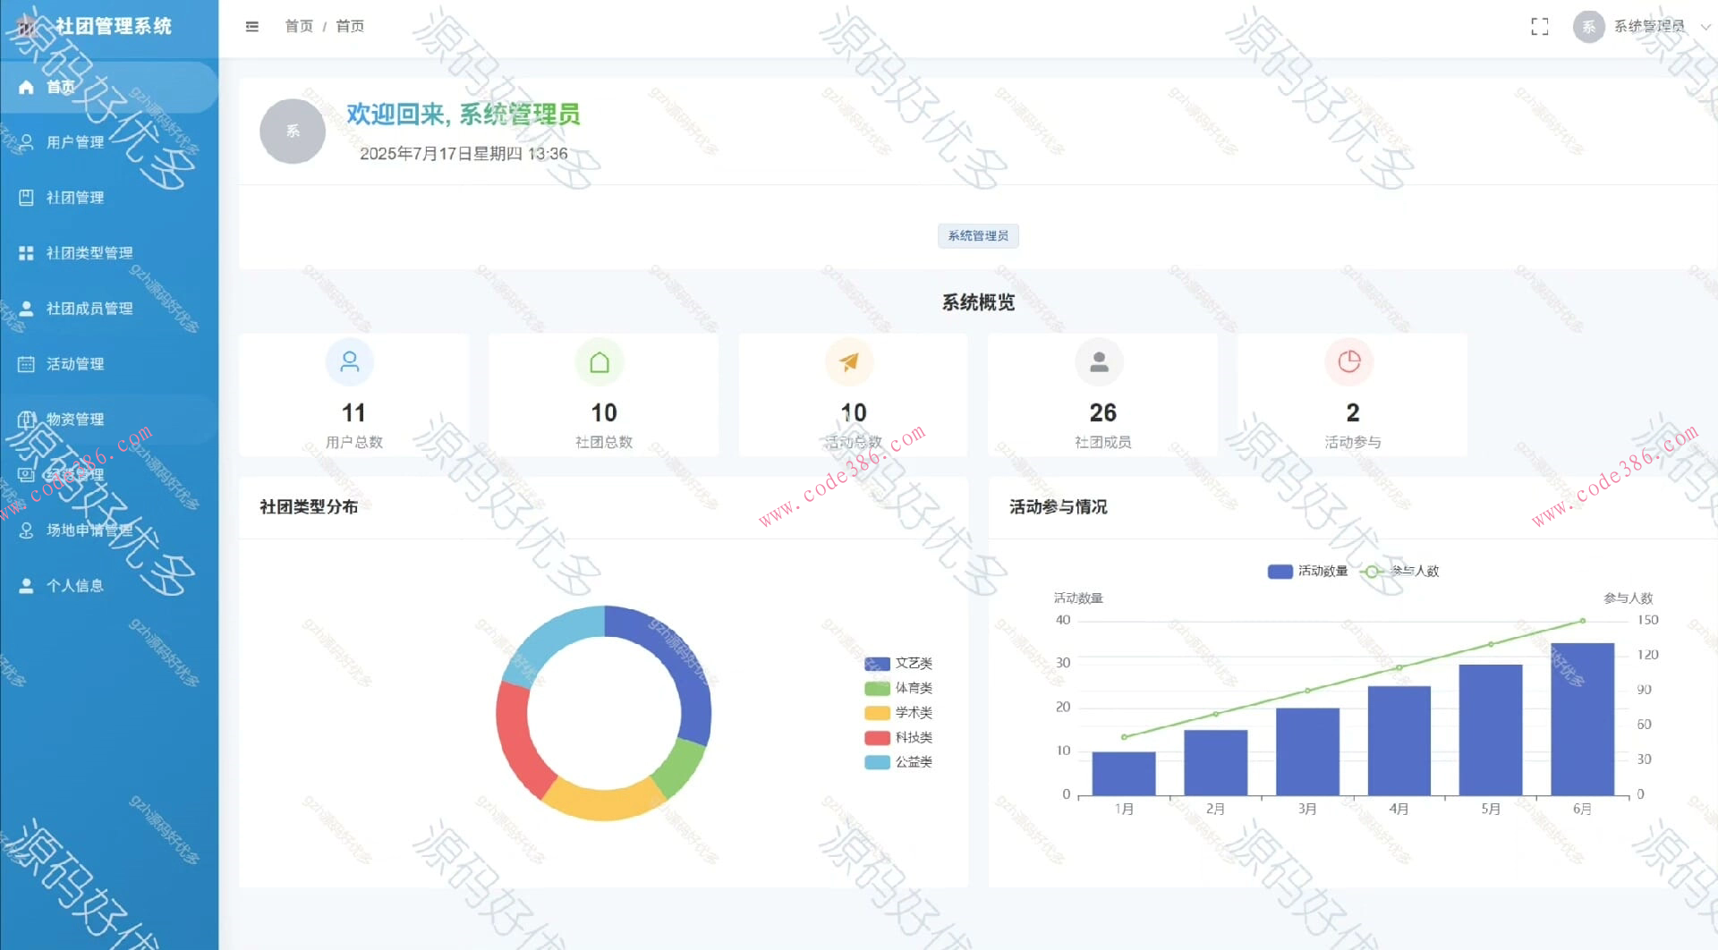
Task: Toggle 文艺类 legend swatch
Action: 877,664
